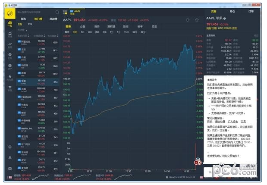Open the vertical dots menu beside the bottom flag

pos(7,177)
